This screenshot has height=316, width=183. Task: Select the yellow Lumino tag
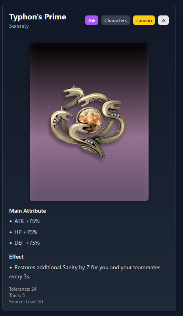tap(144, 20)
